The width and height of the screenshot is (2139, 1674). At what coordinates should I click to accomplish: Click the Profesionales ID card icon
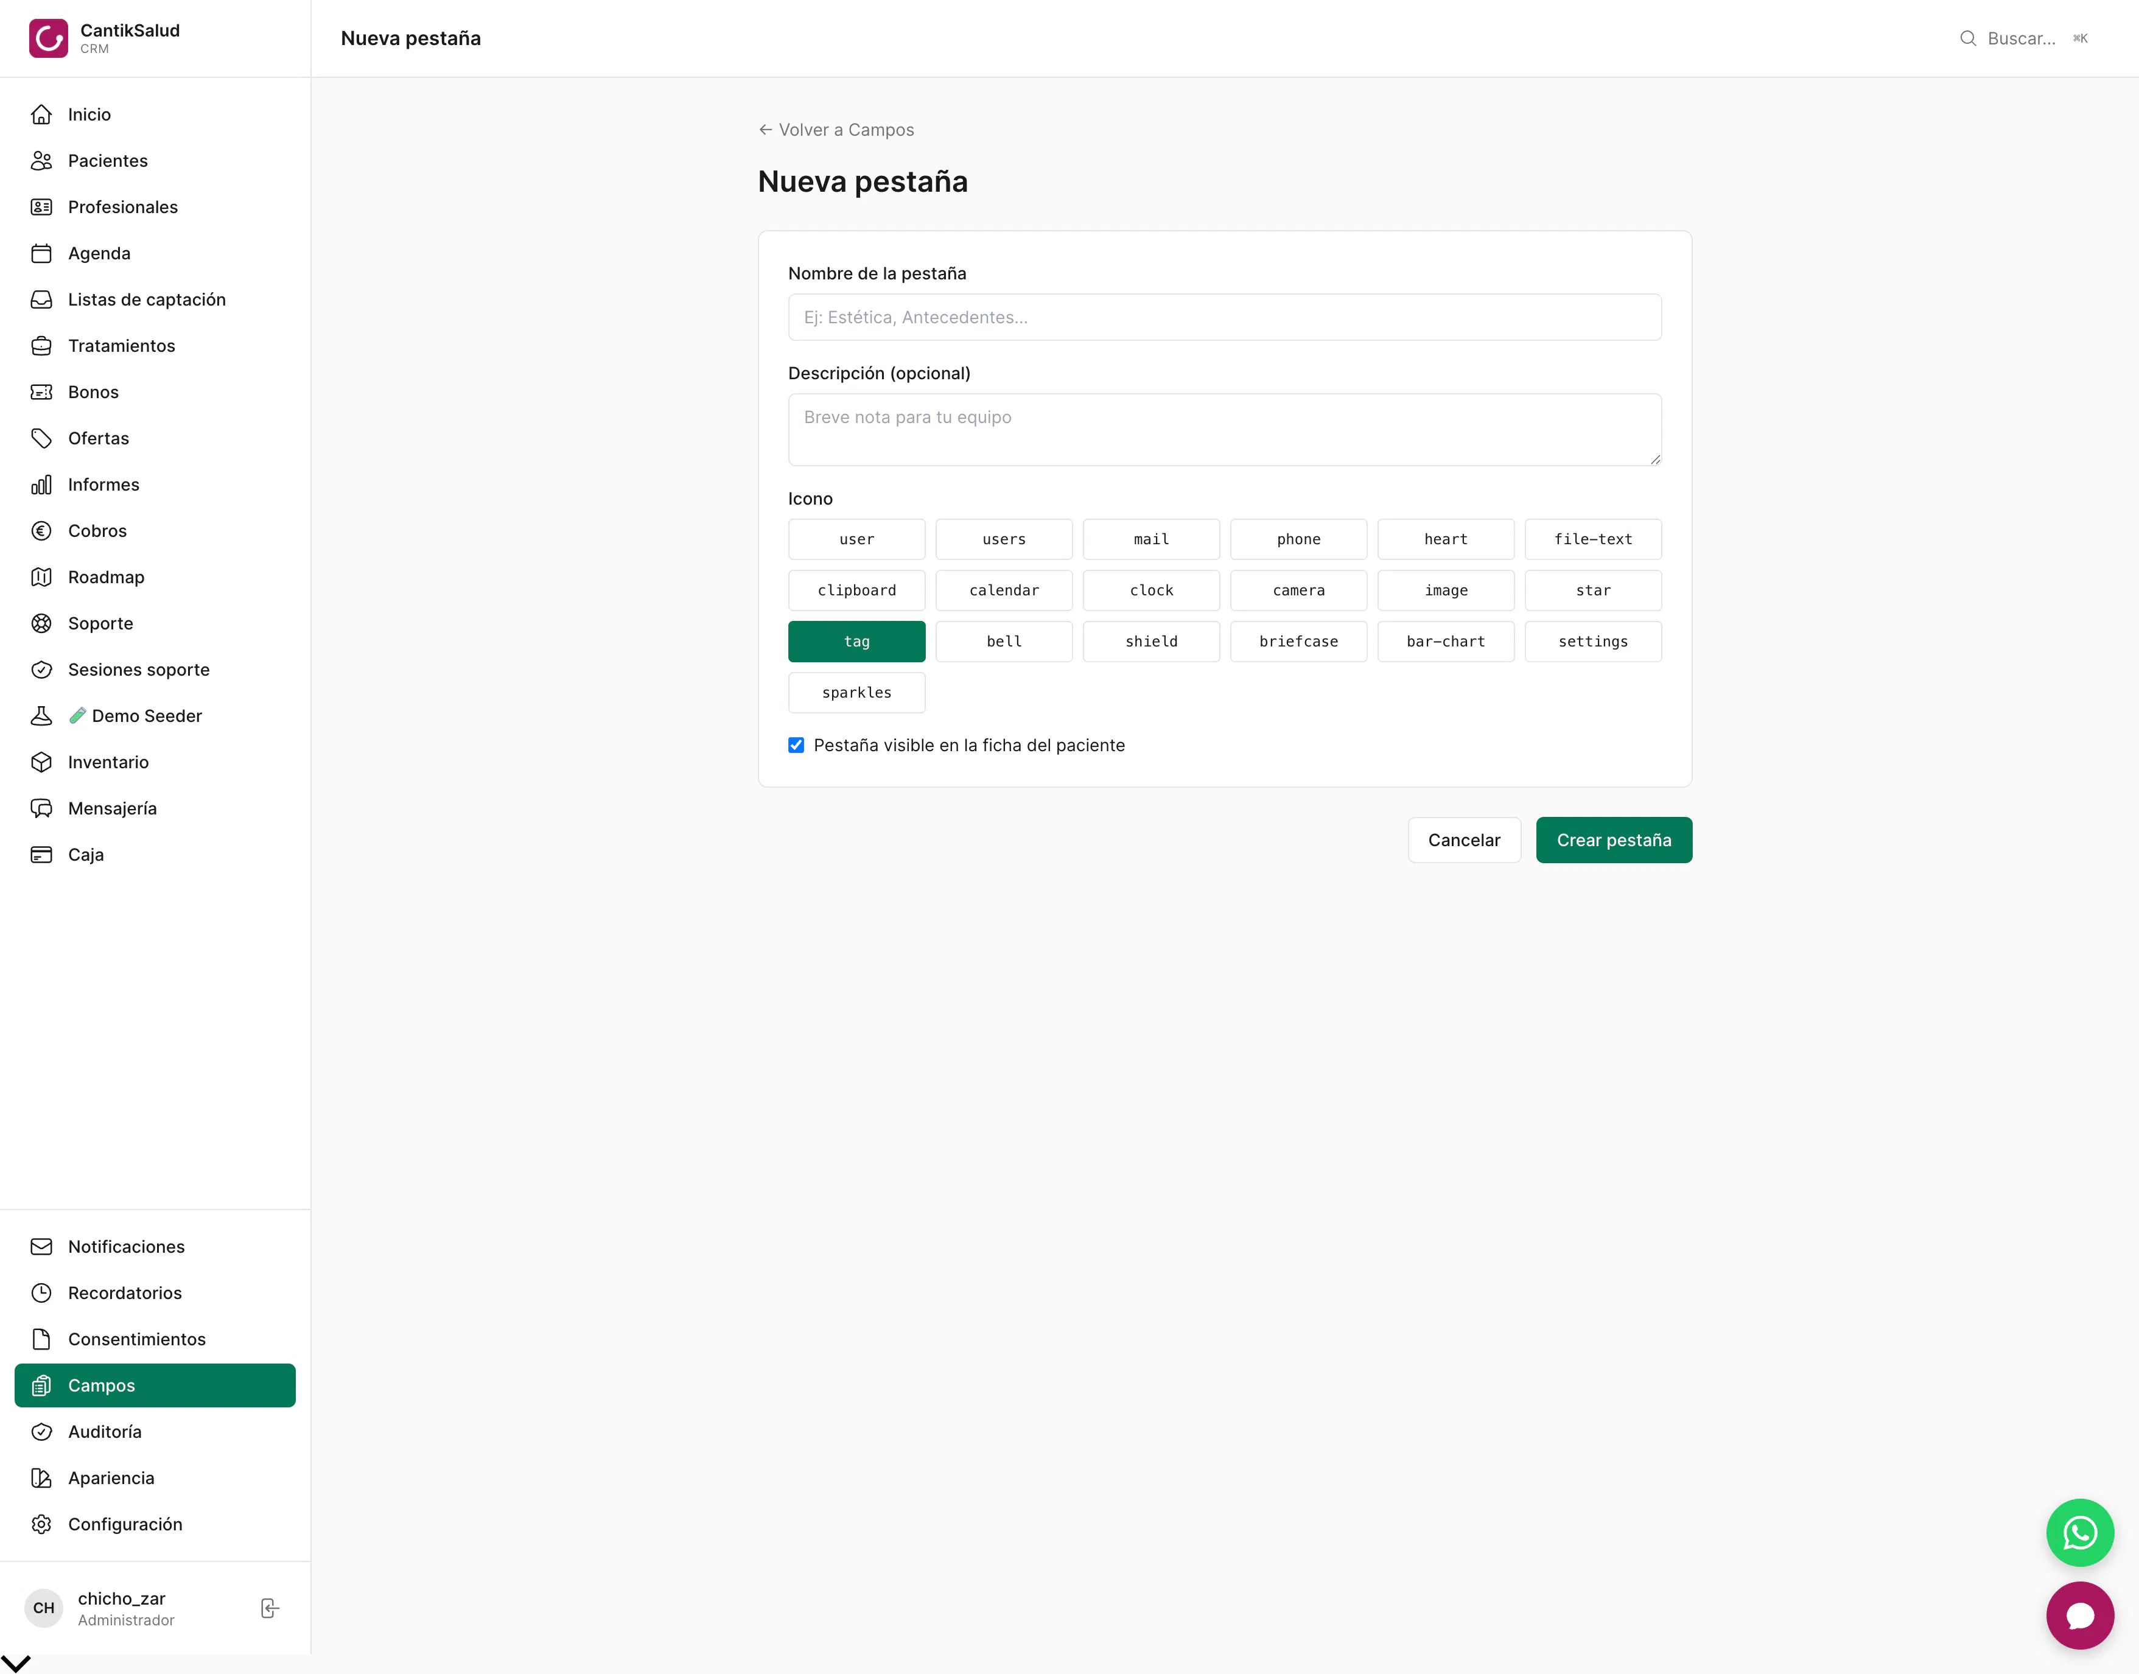(x=41, y=207)
